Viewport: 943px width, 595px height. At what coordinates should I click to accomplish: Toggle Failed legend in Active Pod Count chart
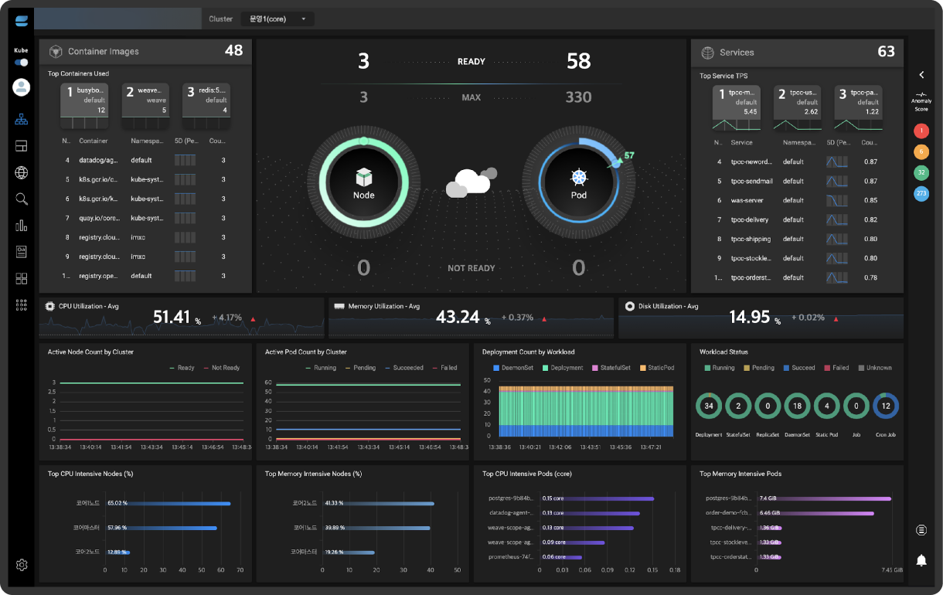click(x=444, y=368)
